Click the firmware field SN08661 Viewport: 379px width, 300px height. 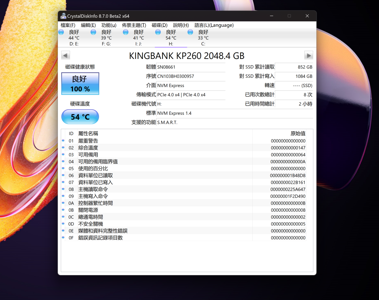pyautogui.click(x=191, y=67)
